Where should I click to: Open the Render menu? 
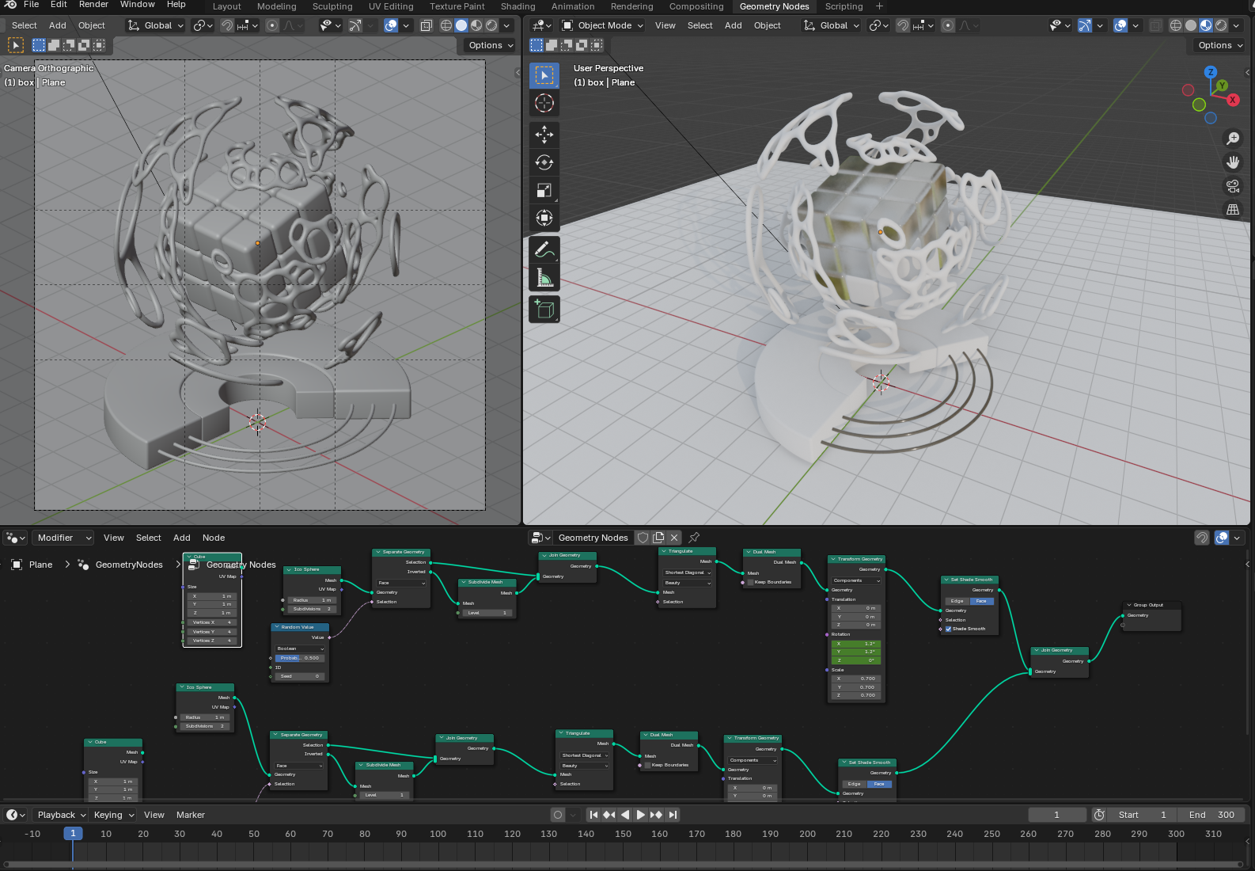93,5
